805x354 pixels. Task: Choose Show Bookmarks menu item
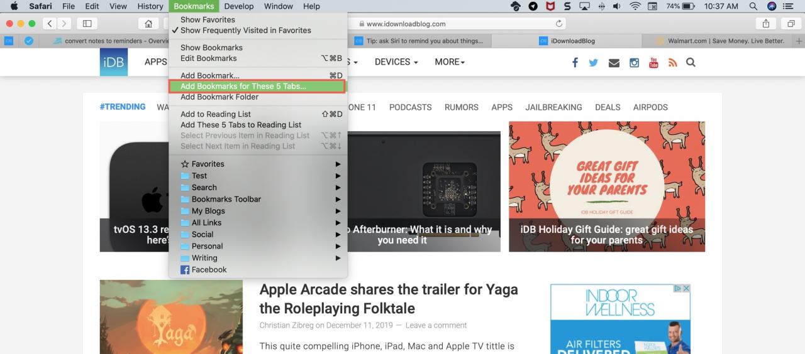(x=258, y=47)
